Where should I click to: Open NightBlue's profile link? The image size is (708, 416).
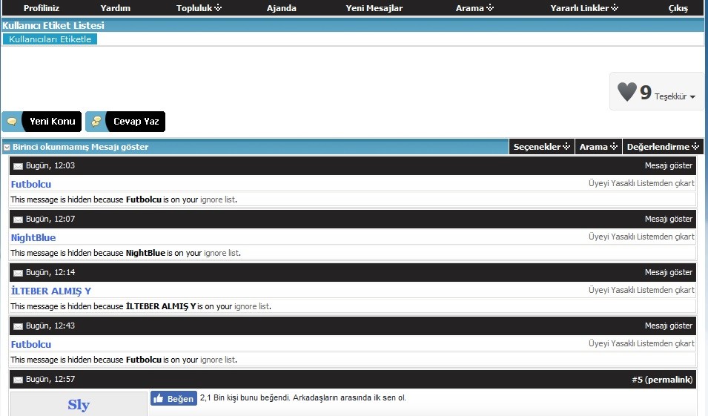point(33,237)
